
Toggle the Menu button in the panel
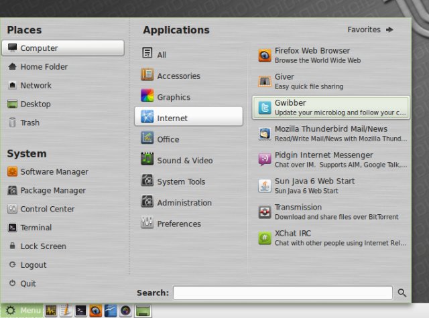point(23,311)
